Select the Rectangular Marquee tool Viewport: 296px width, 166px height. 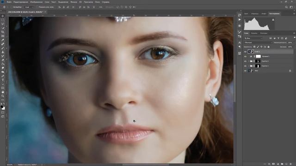coord(3,20)
